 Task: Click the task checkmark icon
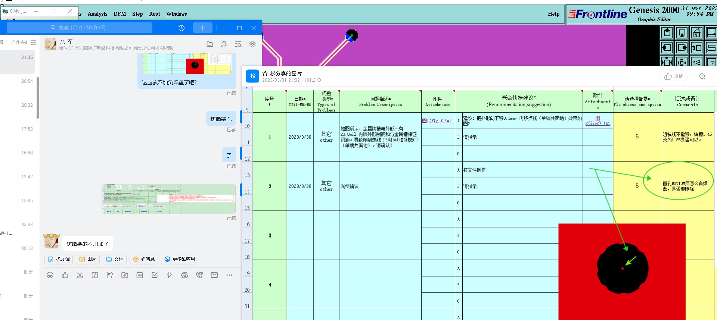coord(155,275)
